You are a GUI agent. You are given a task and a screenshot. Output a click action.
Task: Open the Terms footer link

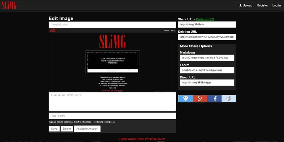click(141, 139)
